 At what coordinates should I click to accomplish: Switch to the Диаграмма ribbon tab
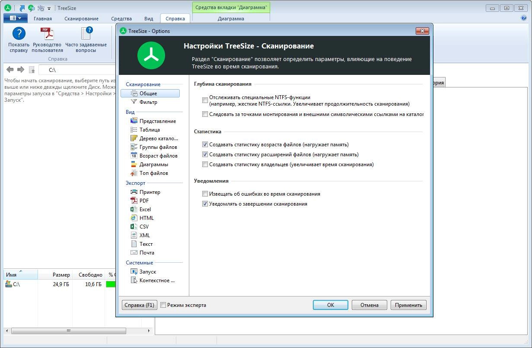(231, 19)
